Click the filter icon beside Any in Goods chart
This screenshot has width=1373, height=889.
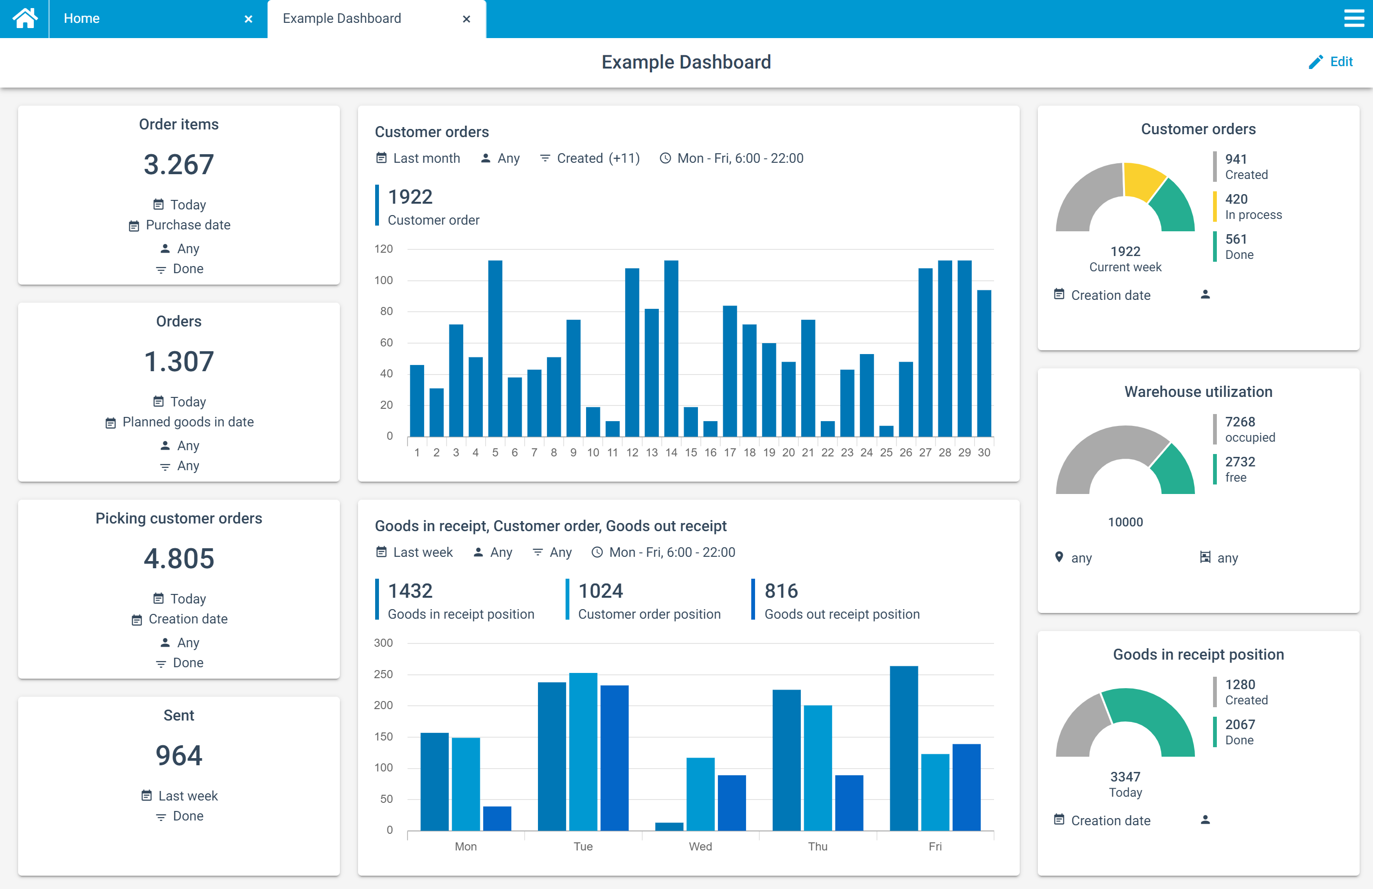537,553
